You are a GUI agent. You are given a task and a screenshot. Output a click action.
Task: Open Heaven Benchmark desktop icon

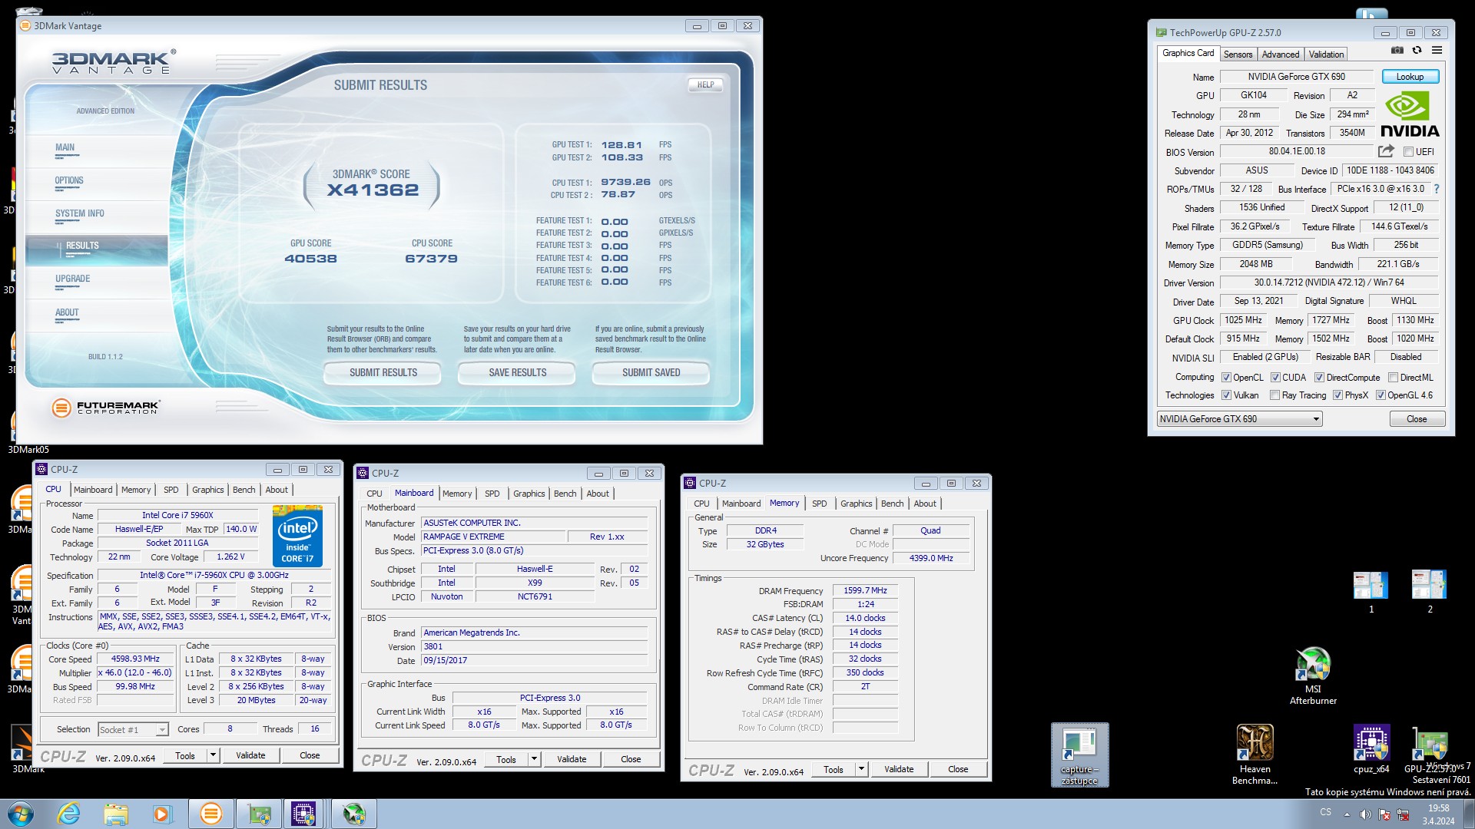click(x=1255, y=755)
